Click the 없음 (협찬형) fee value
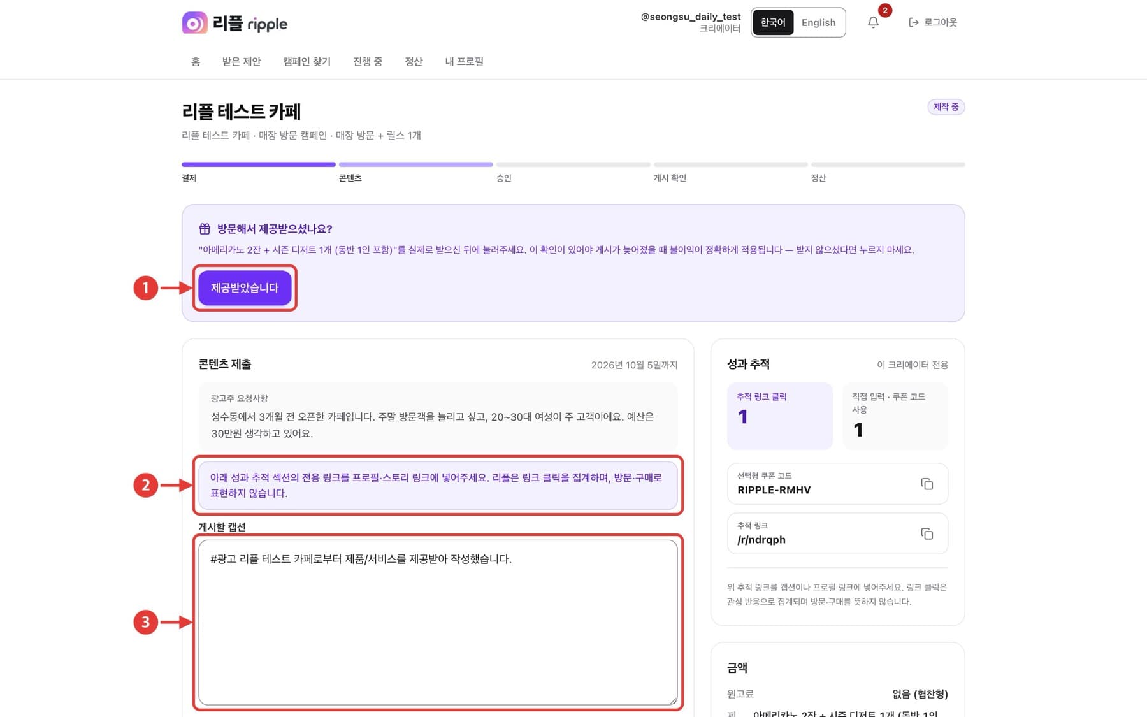Image resolution: width=1147 pixels, height=717 pixels. point(920,693)
